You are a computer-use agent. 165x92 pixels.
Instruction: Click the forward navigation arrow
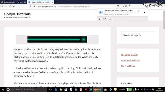tap(6, 6)
